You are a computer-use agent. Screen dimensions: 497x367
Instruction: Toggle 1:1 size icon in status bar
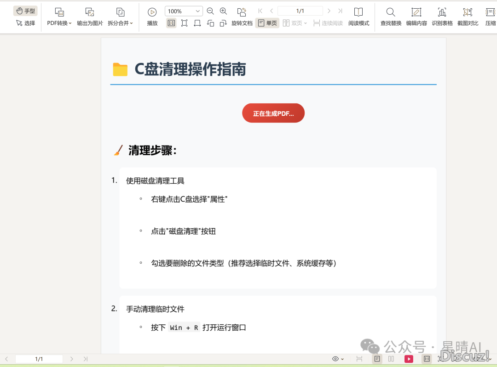(427, 359)
